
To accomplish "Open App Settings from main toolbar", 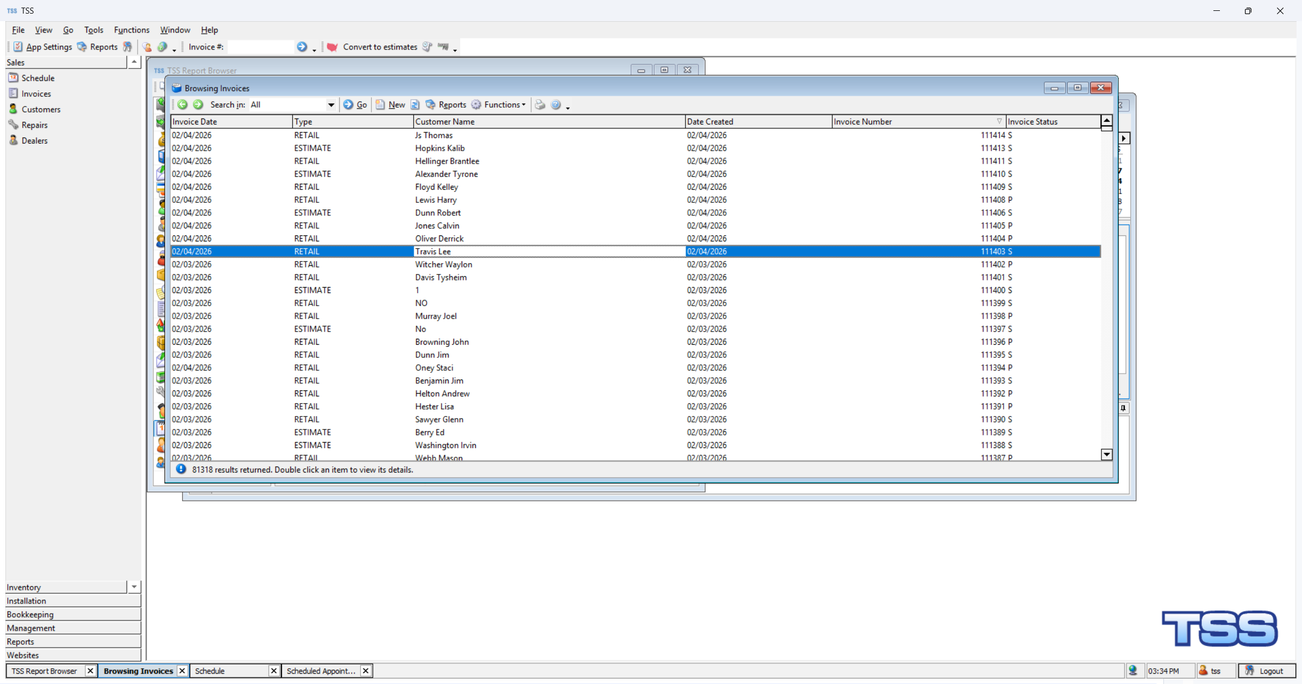I will pos(42,47).
